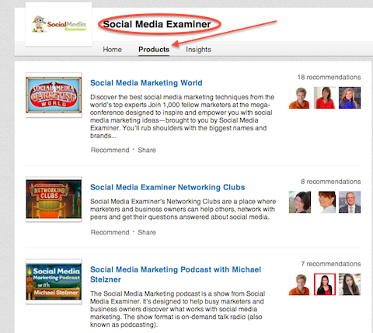The height and width of the screenshot is (333, 373).
Task: Click the Social Media Examiner company logo
Action: pyautogui.click(x=59, y=24)
